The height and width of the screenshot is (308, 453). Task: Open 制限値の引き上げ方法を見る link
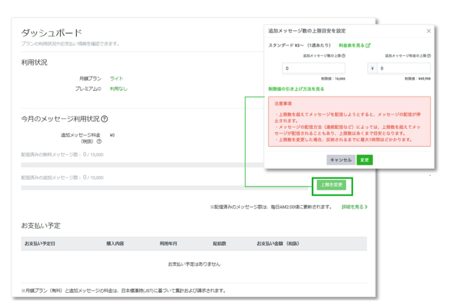[x=296, y=89]
